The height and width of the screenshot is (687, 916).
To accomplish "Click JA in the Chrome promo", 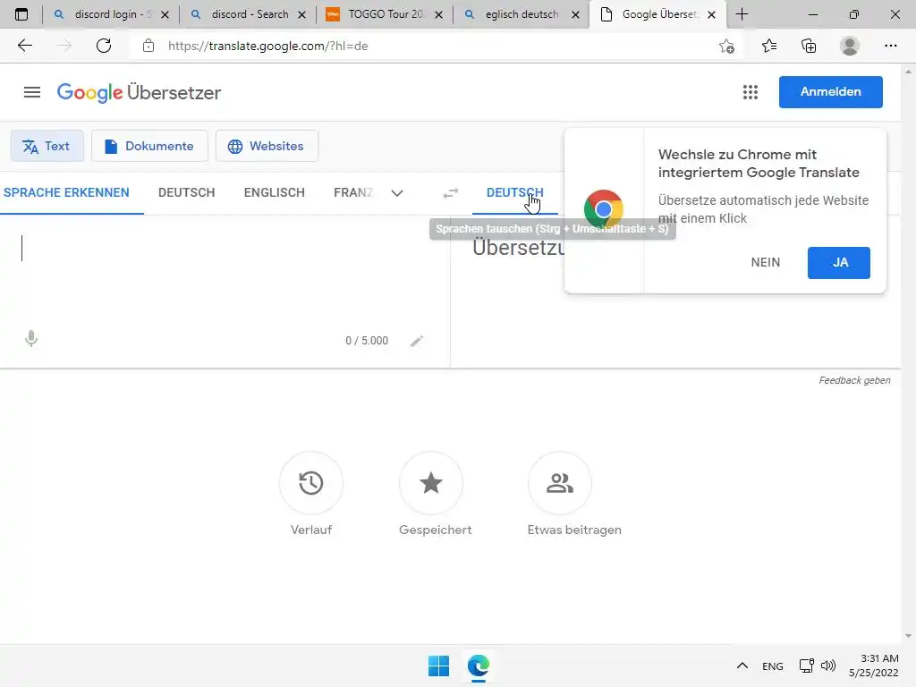I will pos(839,263).
